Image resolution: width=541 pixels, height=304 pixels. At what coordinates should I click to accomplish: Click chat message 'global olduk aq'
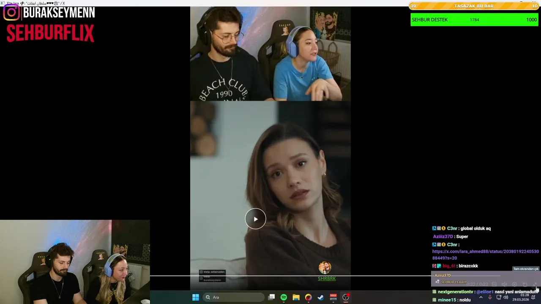click(476, 228)
